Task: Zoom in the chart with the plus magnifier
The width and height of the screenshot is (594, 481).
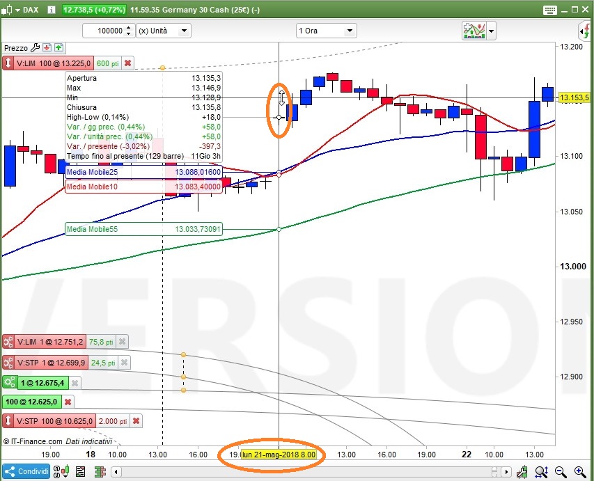Action: pos(580,472)
